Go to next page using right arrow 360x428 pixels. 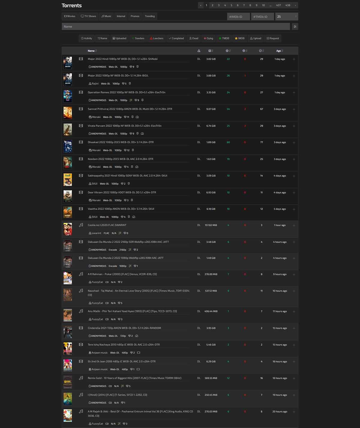point(295,5)
